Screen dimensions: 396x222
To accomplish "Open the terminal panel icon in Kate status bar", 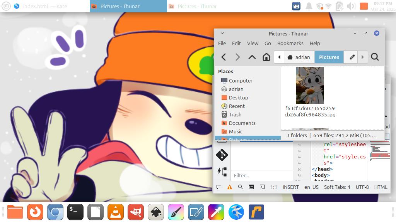I will tap(262, 187).
